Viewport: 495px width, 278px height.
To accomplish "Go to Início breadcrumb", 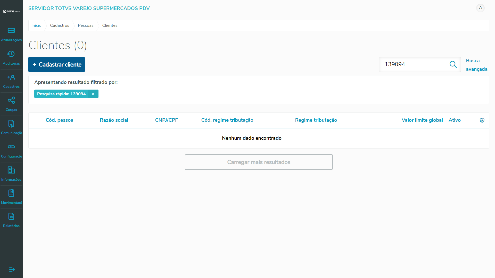I will [x=36, y=25].
